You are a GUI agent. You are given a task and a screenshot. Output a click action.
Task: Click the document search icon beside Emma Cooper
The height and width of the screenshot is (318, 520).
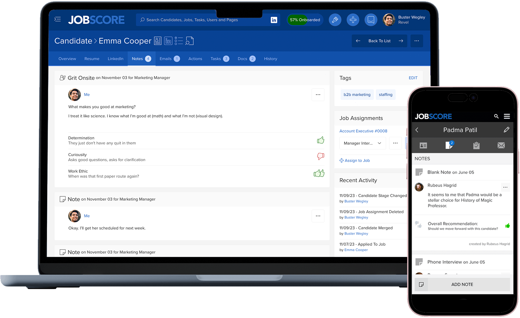point(189,41)
